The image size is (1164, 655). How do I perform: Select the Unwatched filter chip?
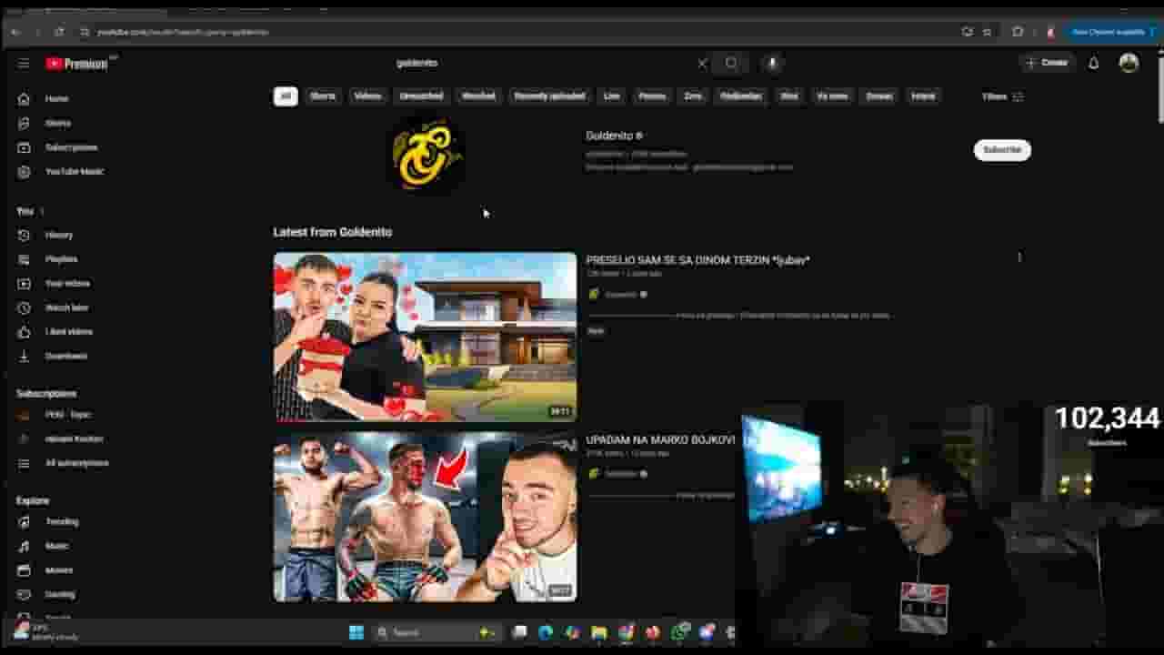pyautogui.click(x=421, y=96)
